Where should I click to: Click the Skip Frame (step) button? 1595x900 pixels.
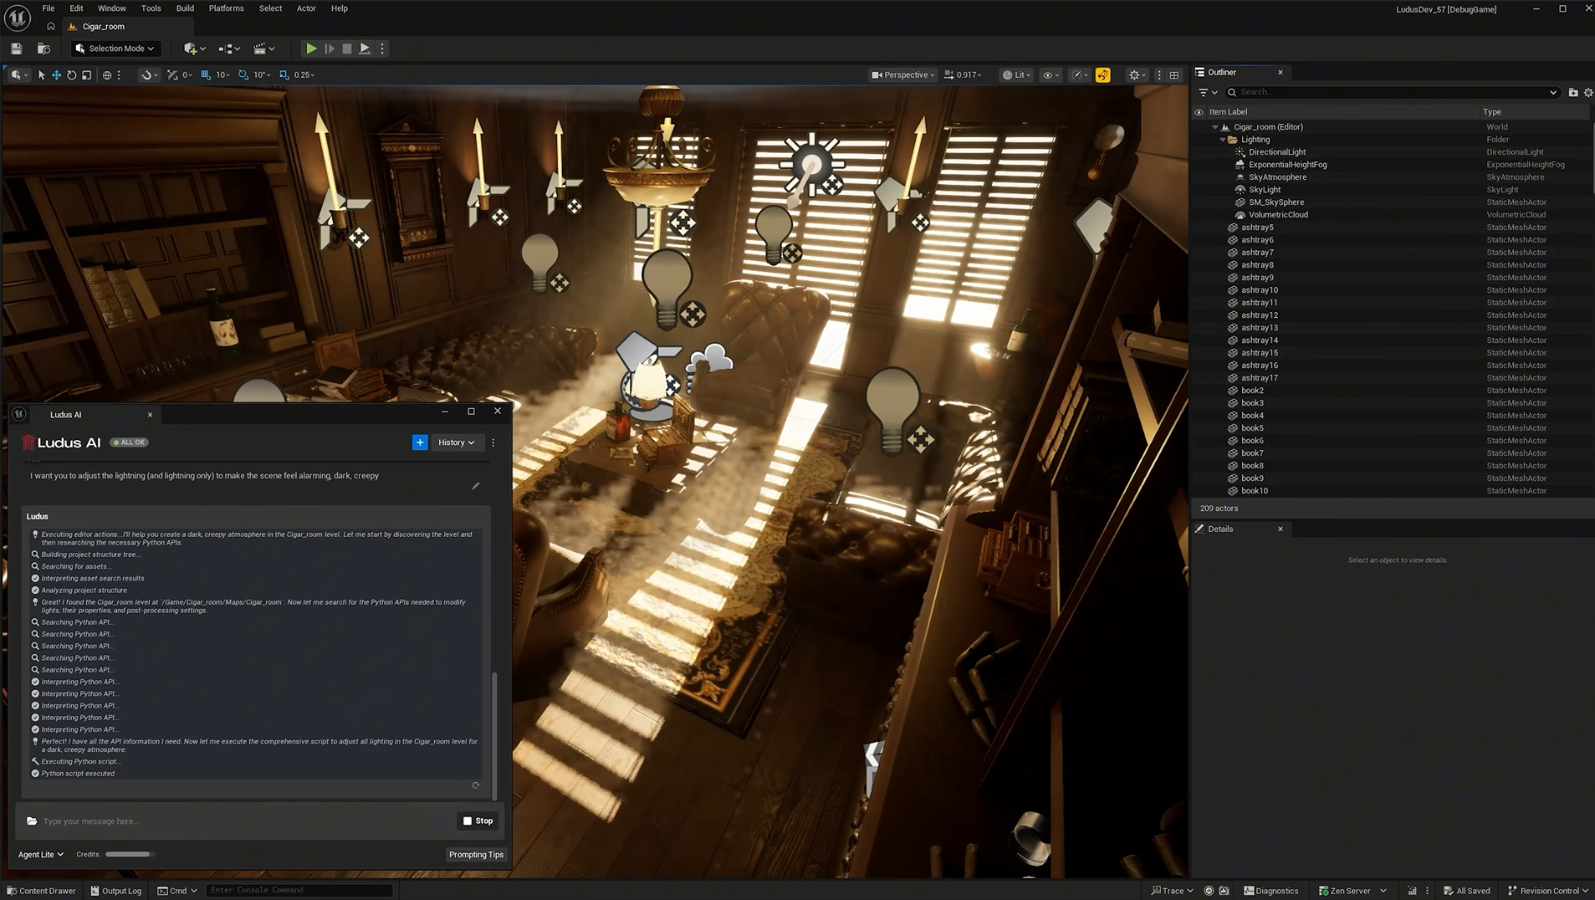330,49
